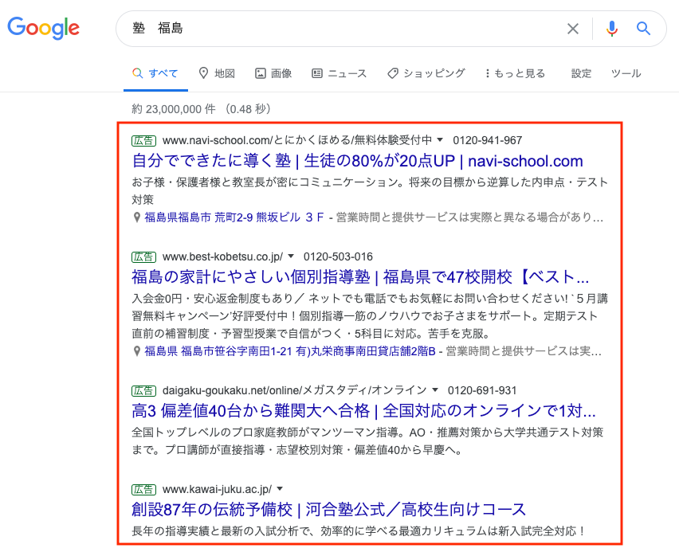
Task: Expand dropdown arrow next to daigaku-goukaku.net URL
Action: point(435,390)
